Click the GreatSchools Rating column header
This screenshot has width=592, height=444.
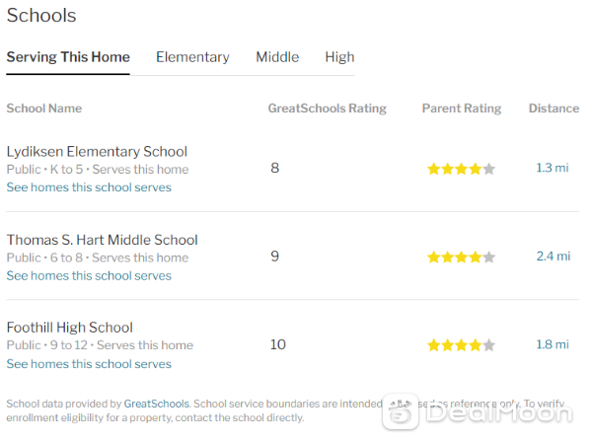[x=328, y=109]
